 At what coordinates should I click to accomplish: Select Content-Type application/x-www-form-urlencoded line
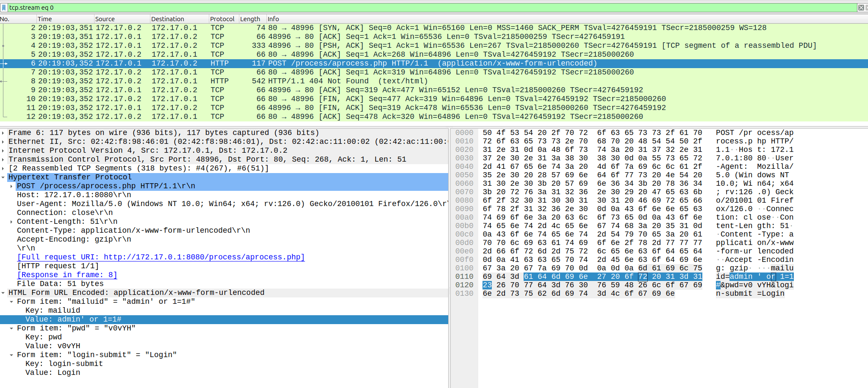[x=224, y=231]
